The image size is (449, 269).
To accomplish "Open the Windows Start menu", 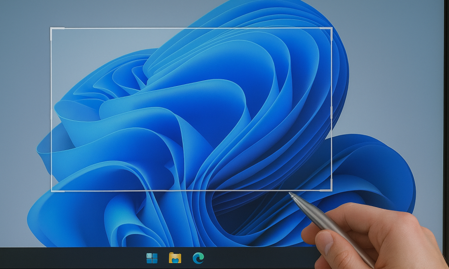I will (152, 258).
